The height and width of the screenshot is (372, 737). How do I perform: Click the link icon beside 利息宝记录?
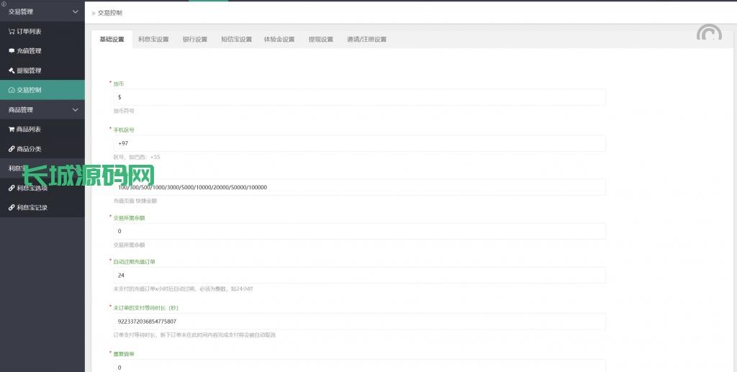pos(12,207)
